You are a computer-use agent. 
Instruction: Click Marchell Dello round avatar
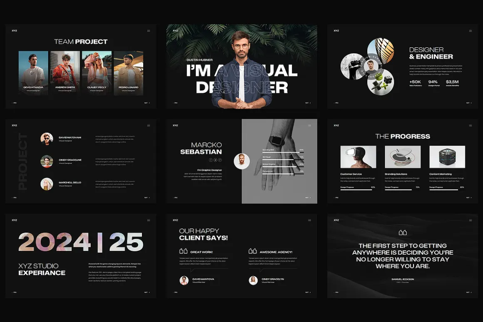pos(47,184)
